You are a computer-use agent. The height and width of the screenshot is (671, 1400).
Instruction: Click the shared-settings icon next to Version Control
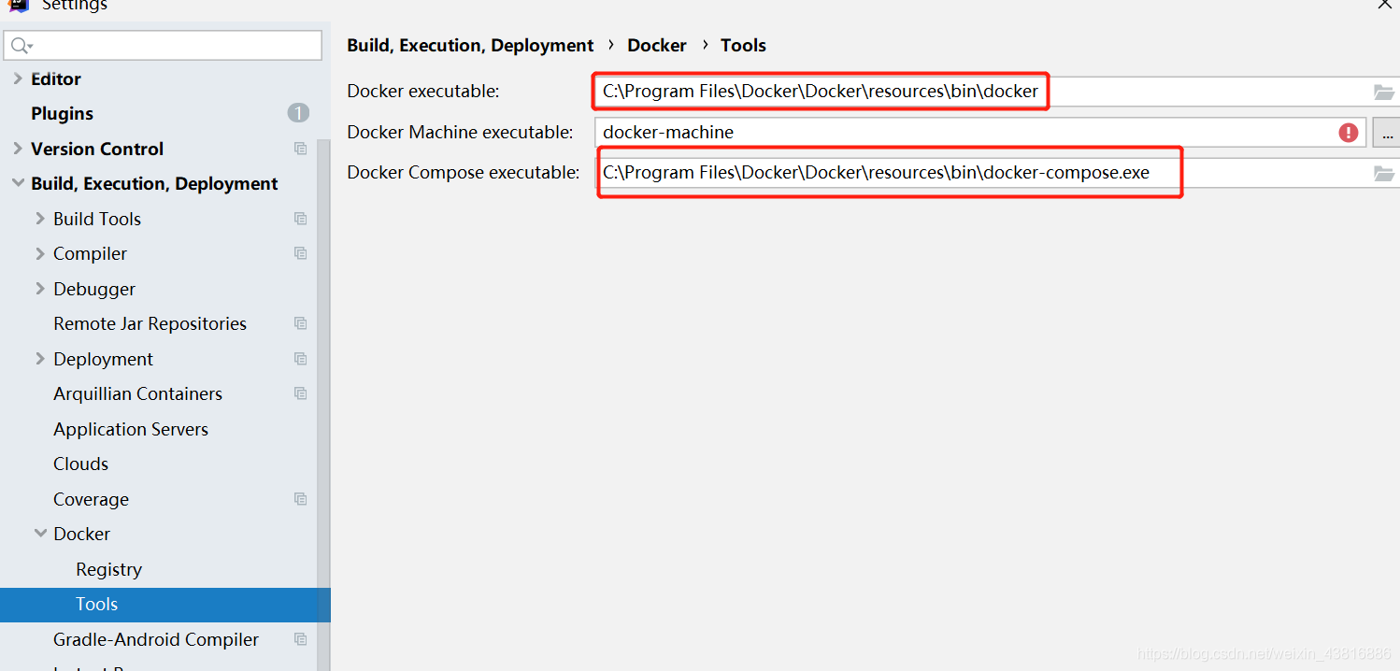point(300,148)
